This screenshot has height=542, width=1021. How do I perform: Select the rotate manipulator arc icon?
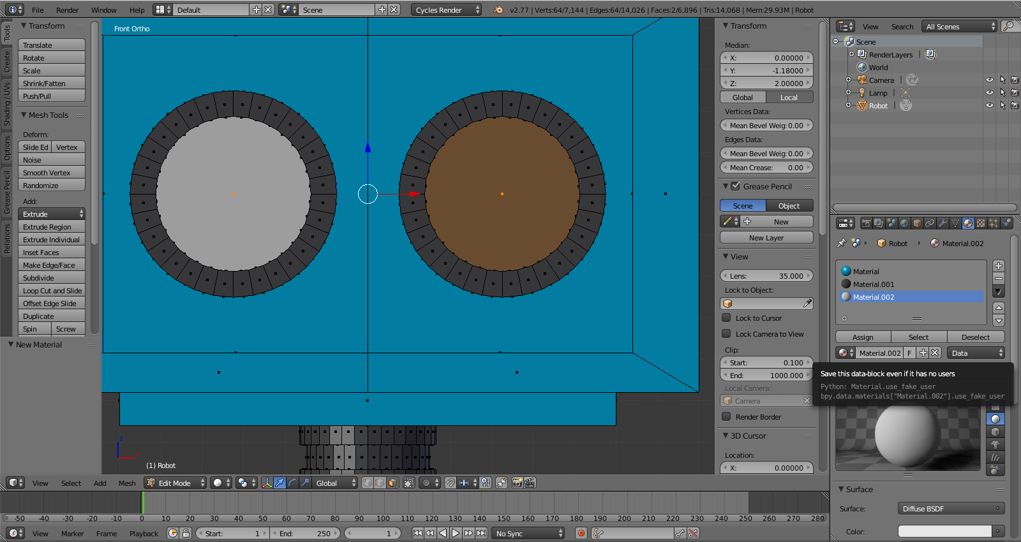click(x=293, y=483)
